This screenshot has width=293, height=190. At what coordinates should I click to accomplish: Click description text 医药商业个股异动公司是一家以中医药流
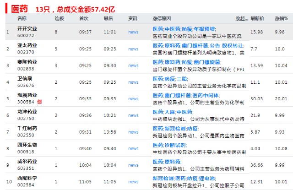click(x=197, y=36)
